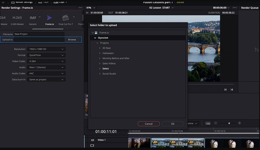This screenshot has height=150, width=260.
Task: Select the Final Cut Pro 7 clapperboard preset
Action: 65,18
